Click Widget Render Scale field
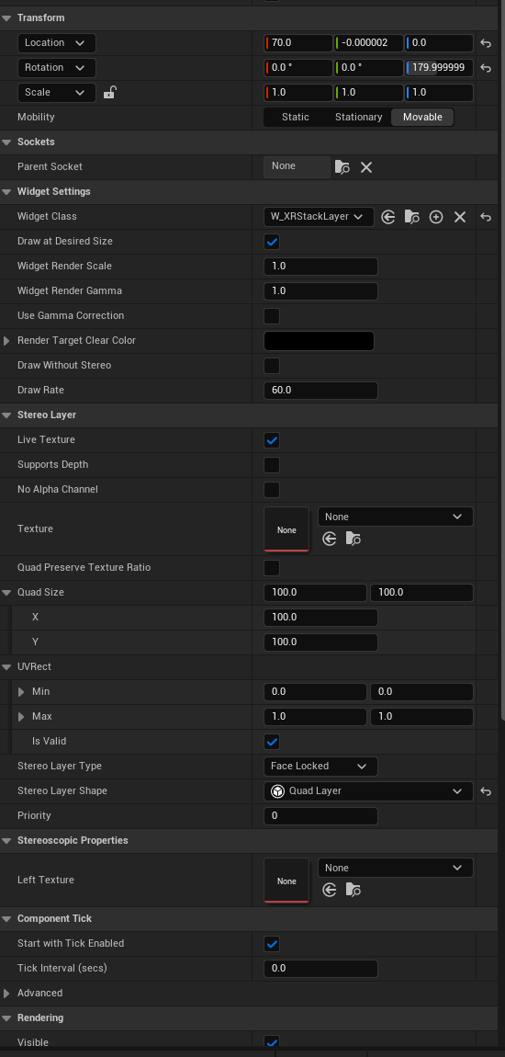The height and width of the screenshot is (1057, 505). [x=320, y=267]
